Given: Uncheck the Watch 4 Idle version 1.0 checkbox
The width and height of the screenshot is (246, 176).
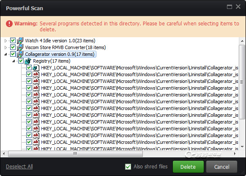Looking at the screenshot, I should [x=13, y=41].
